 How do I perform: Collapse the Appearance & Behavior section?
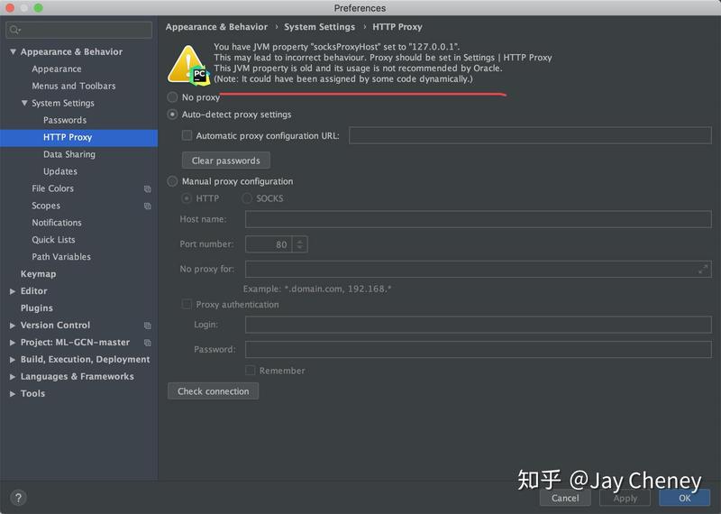pyautogui.click(x=13, y=52)
